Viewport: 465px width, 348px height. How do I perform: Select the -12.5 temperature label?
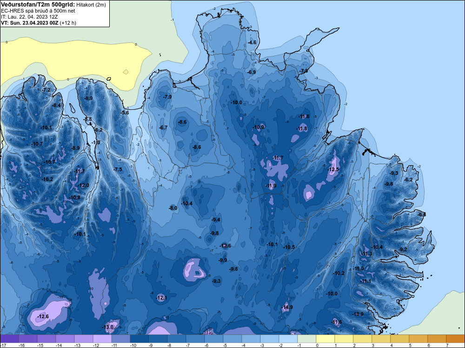point(333,169)
